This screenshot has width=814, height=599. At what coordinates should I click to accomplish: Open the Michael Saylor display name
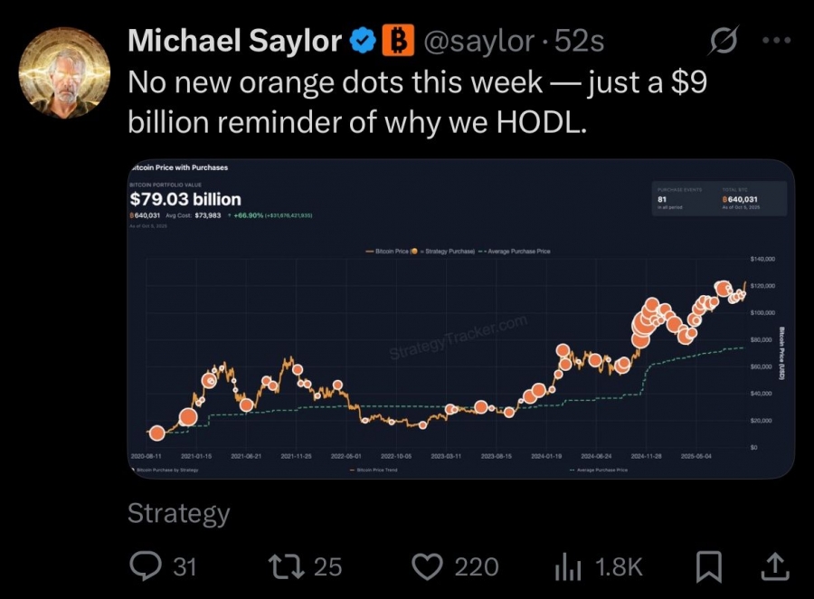click(x=234, y=40)
